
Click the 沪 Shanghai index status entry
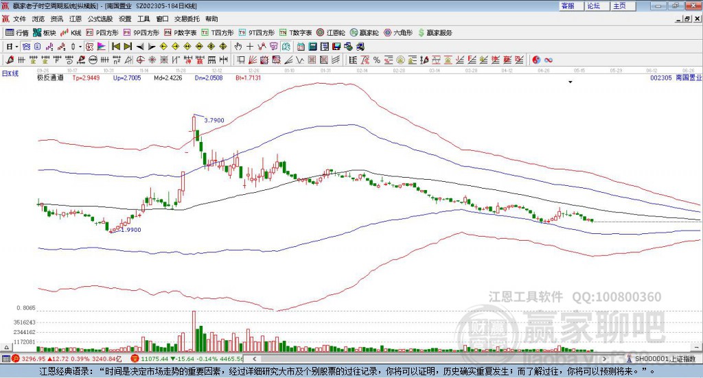67,359
